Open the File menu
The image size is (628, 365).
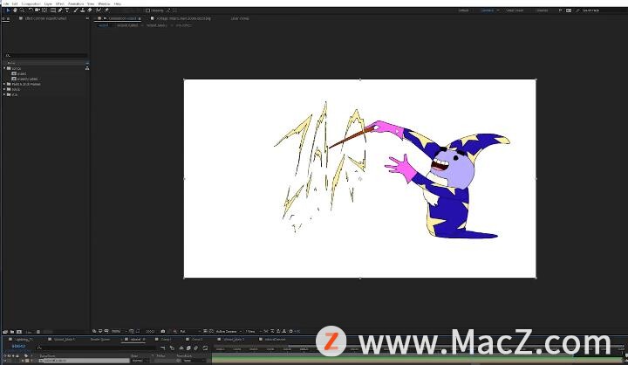click(x=5, y=3)
